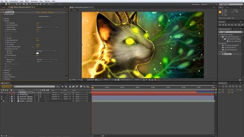
Task: Open the Workspace Standard dropdown
Action: pos(209,4)
